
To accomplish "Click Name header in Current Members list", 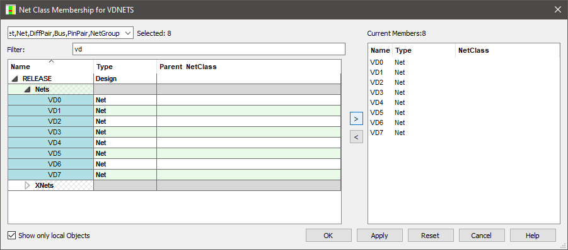I will click(380, 50).
